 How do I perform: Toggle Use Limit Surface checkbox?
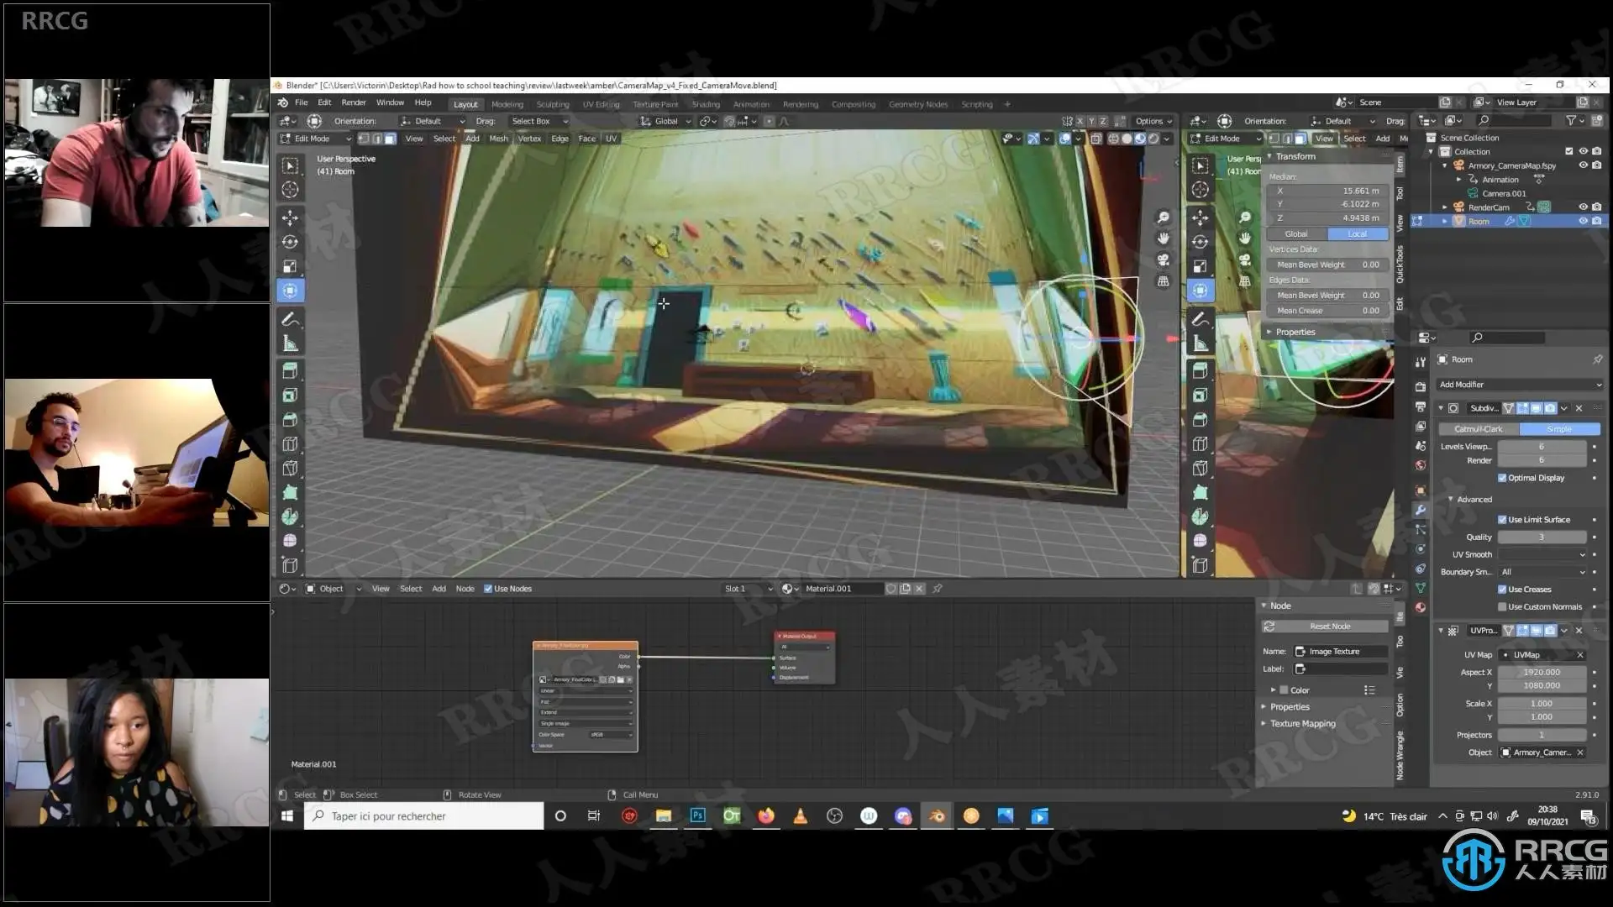point(1502,520)
